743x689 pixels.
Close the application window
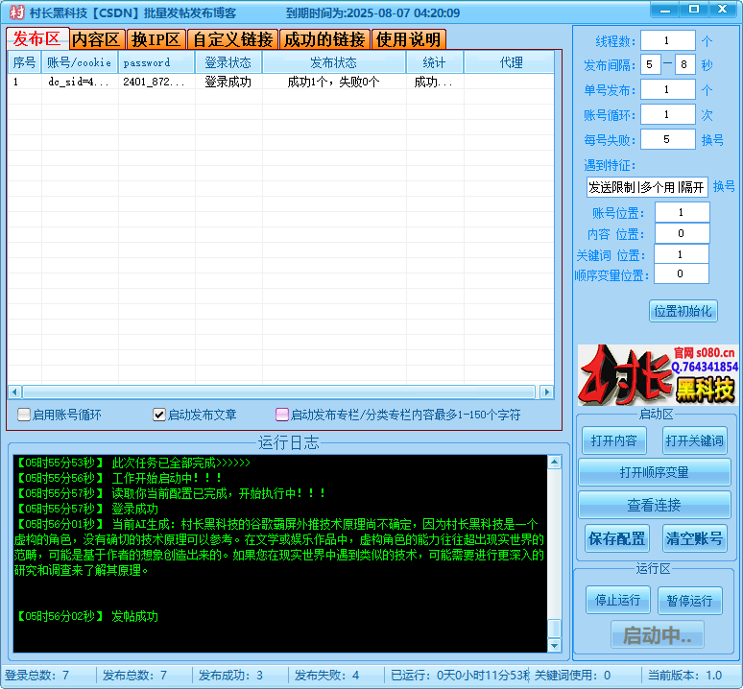coord(723,10)
